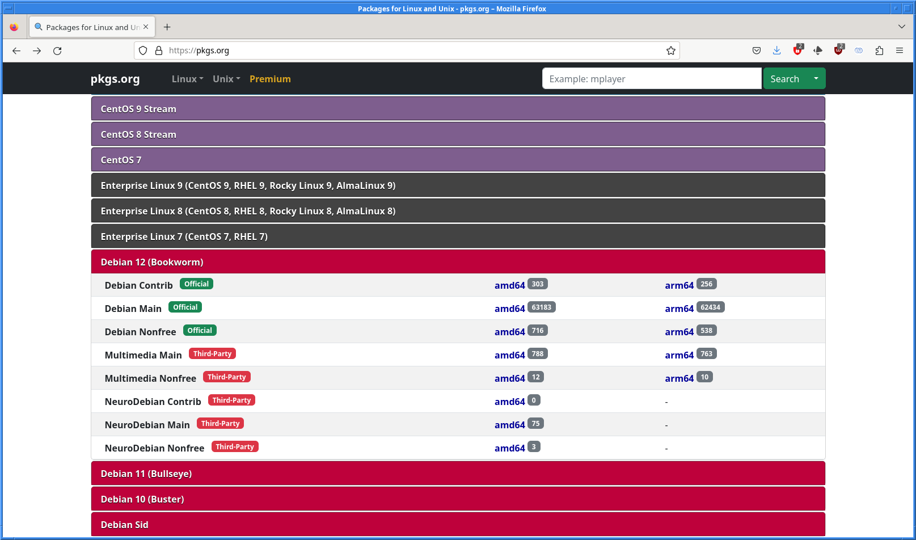
Task: Open Debian Main amd64 repository link
Action: click(x=509, y=309)
